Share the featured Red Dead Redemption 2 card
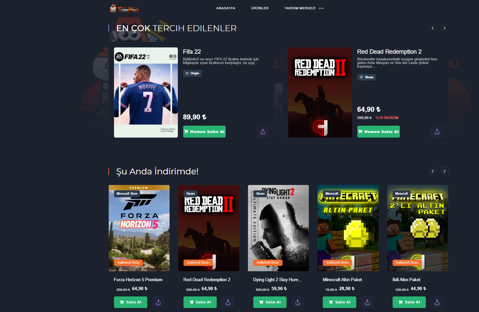The image size is (479, 312). click(x=437, y=132)
